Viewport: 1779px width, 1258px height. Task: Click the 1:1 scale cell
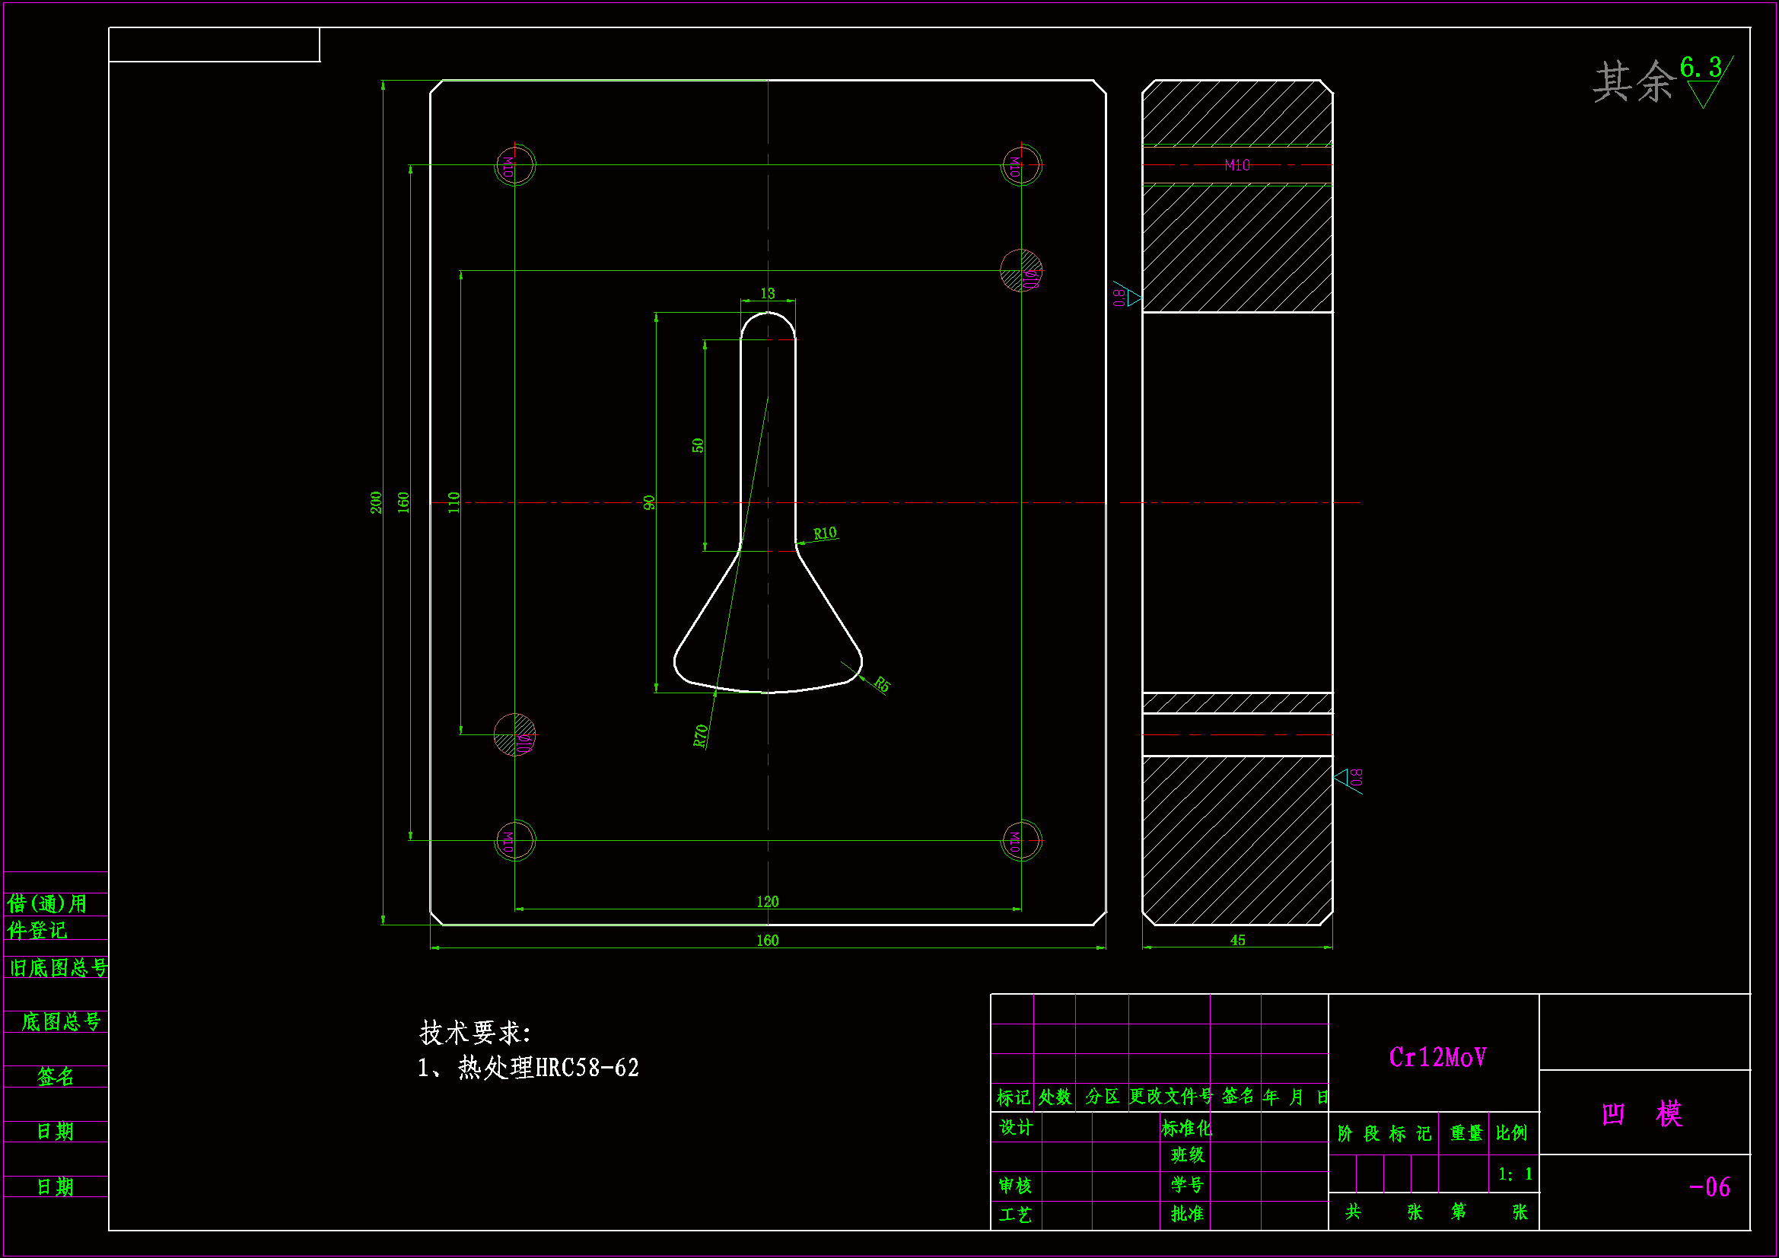(1515, 1174)
